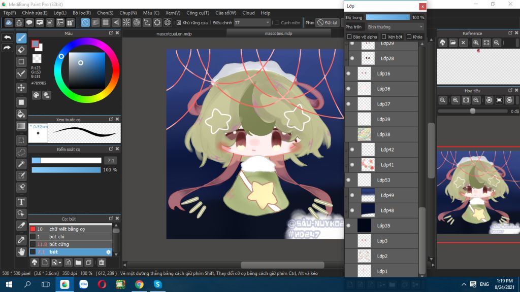This screenshot has height=292, width=520.
Task: Select the Hand pan tool
Action: (21, 252)
